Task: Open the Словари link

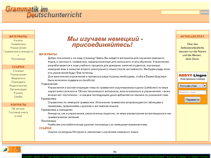Action: (x=18, y=71)
